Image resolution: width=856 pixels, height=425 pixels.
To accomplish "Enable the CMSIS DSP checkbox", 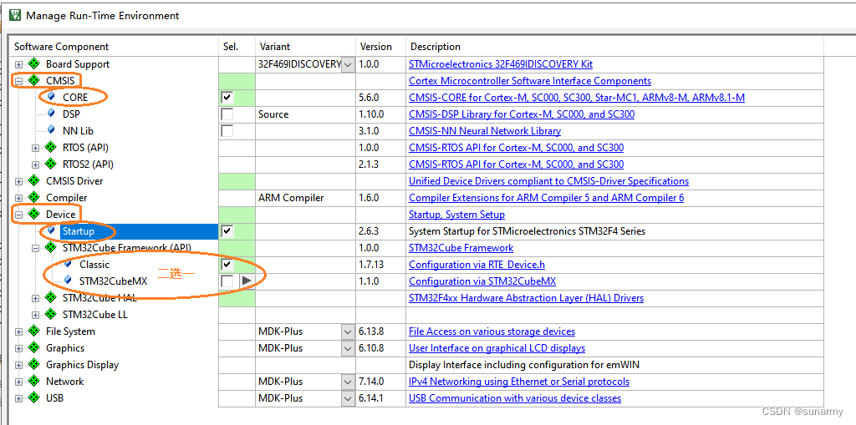I will point(227,114).
